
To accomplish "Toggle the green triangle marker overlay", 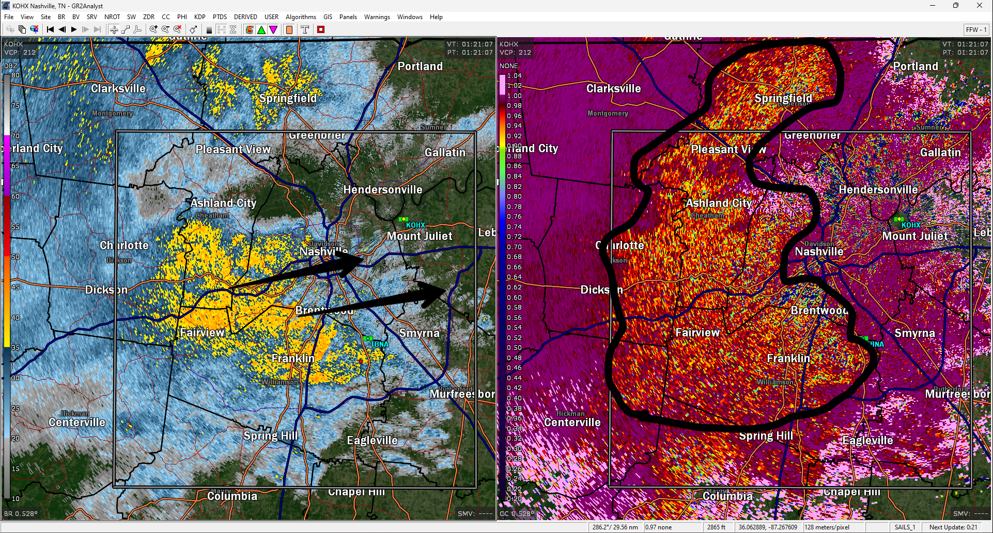I will click(261, 29).
